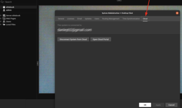The width and height of the screenshot is (182, 108).
Task: Expand the Server elitebook tree node
Action: point(1,15)
